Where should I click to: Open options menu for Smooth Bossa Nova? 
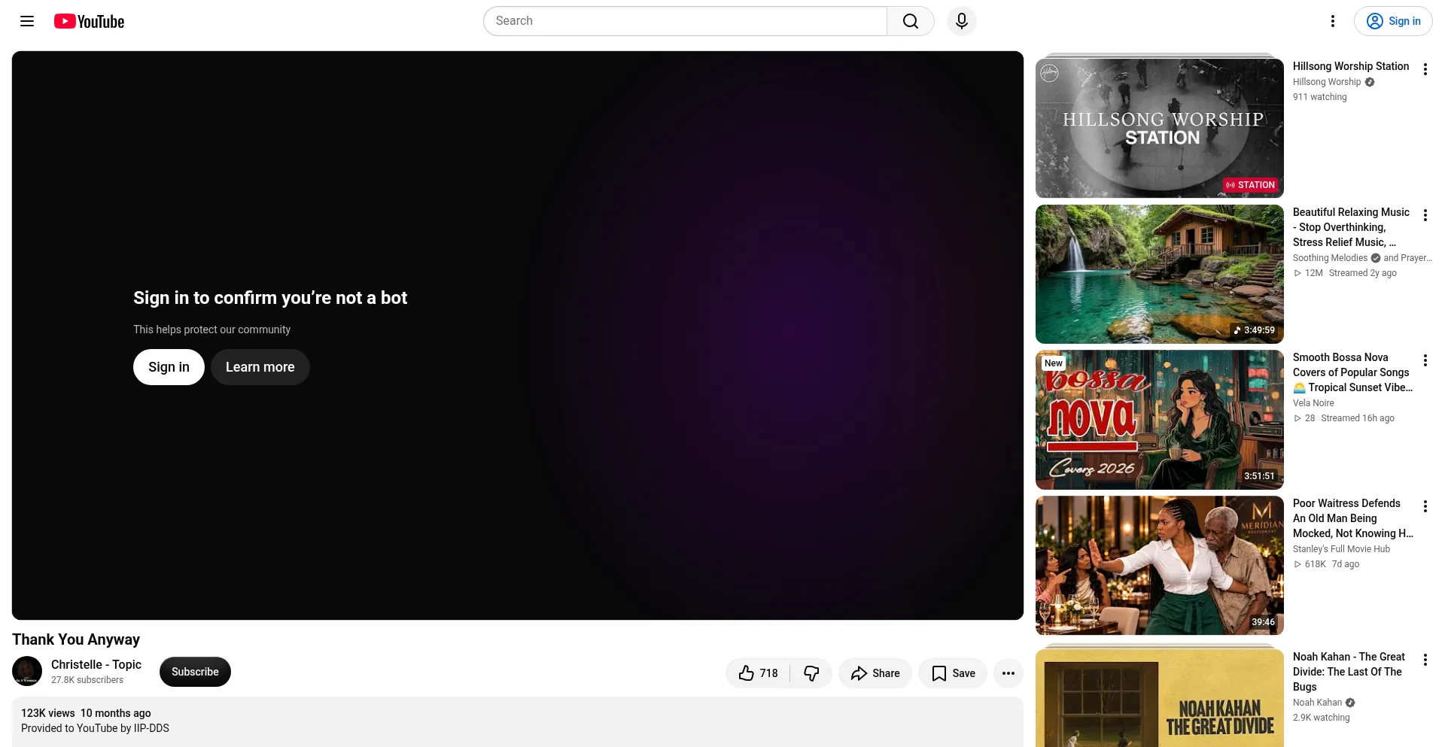(1425, 360)
